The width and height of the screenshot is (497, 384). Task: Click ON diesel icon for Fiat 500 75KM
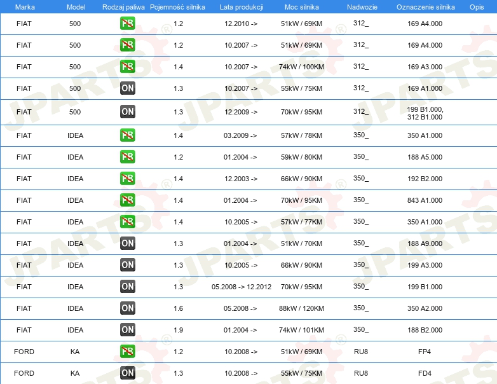tap(127, 88)
